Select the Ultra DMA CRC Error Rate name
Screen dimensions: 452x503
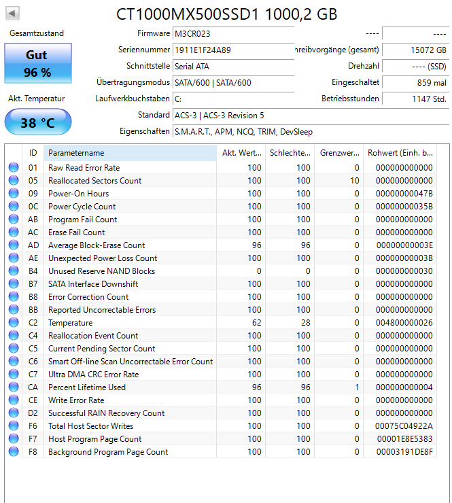(93, 375)
